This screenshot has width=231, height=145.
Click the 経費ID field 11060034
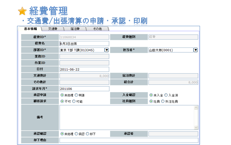[x=84, y=37]
